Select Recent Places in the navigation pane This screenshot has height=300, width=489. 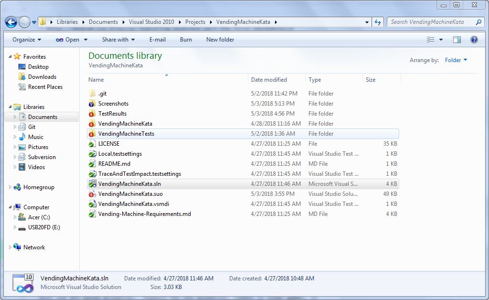45,86
